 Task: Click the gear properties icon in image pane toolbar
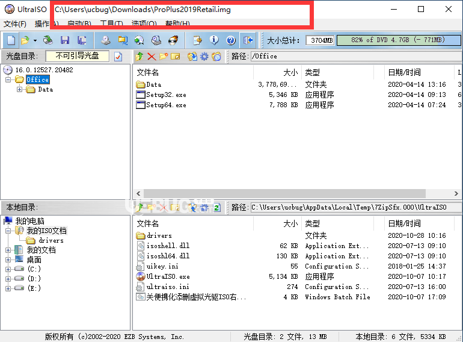(204, 56)
